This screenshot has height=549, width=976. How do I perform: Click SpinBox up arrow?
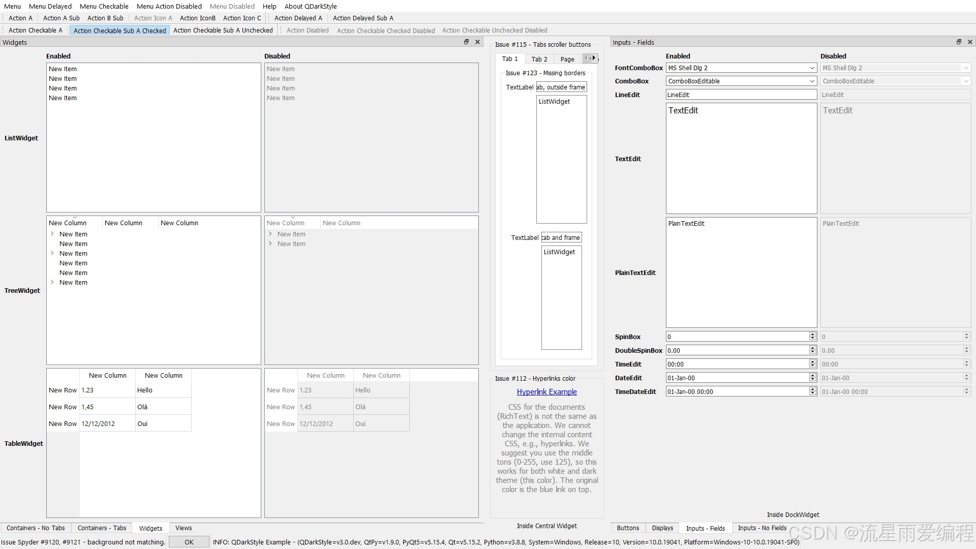[812, 334]
